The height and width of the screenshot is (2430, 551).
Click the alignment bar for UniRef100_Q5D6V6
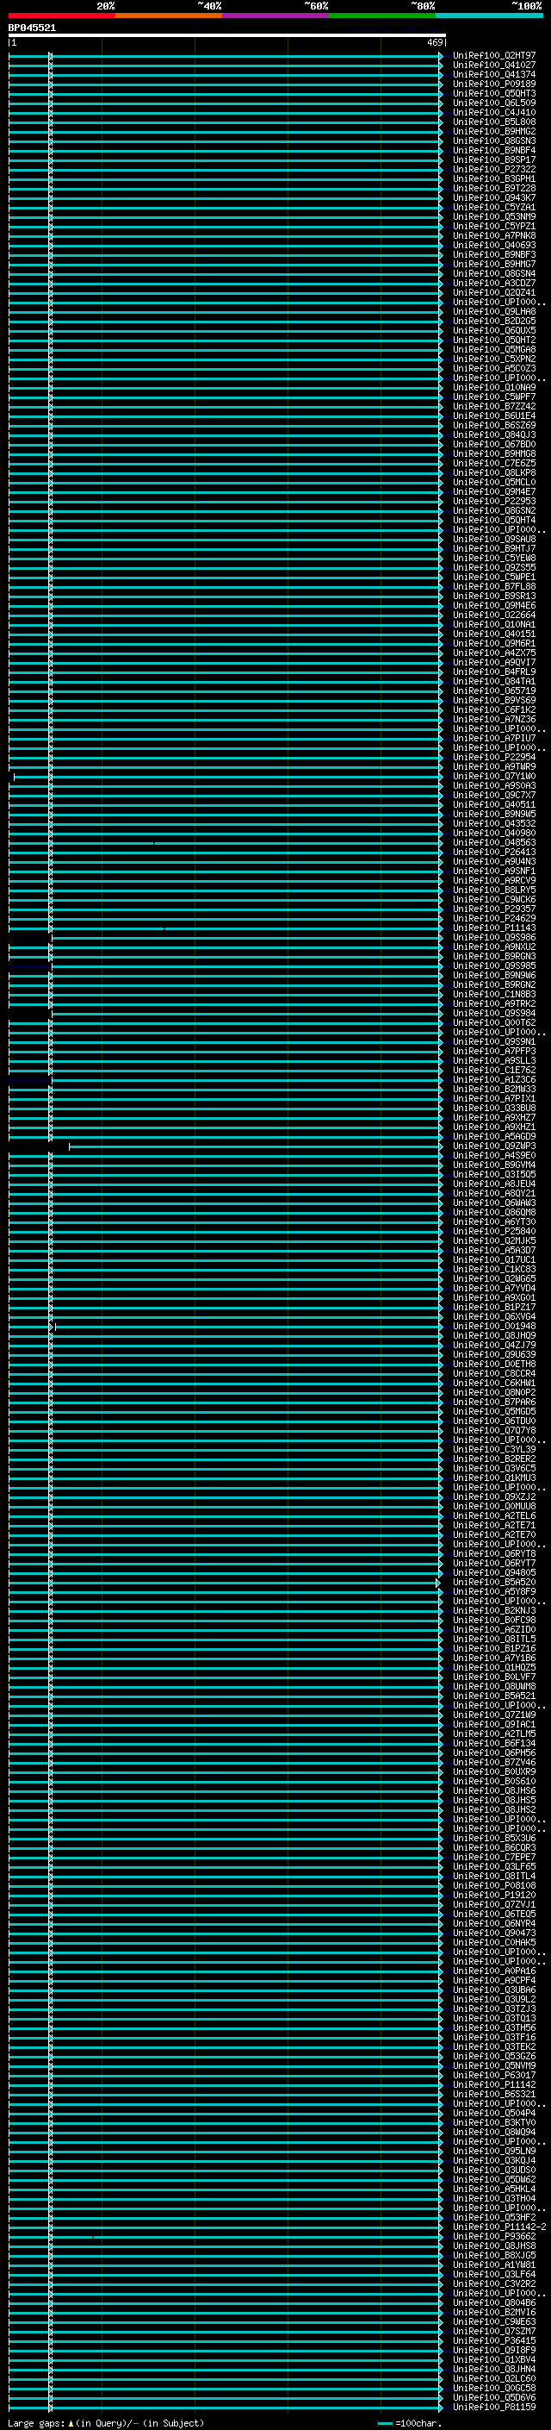pos(226,2398)
